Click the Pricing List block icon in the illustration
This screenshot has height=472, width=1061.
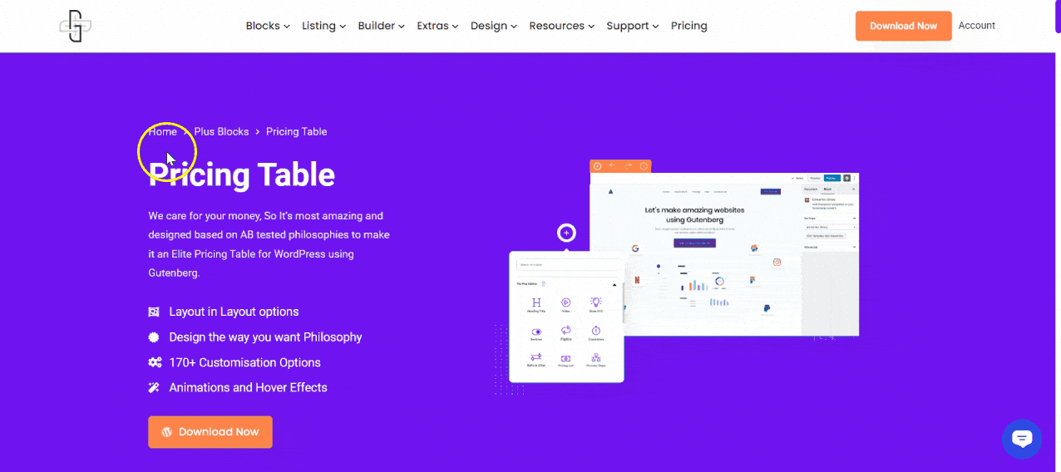coord(565,357)
